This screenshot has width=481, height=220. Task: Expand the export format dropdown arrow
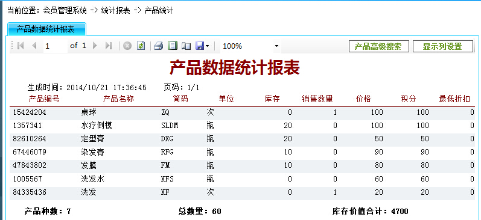[x=207, y=46]
